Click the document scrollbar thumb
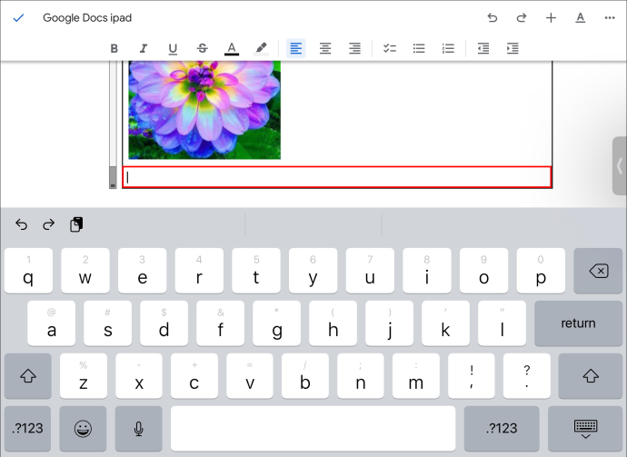 [x=113, y=177]
